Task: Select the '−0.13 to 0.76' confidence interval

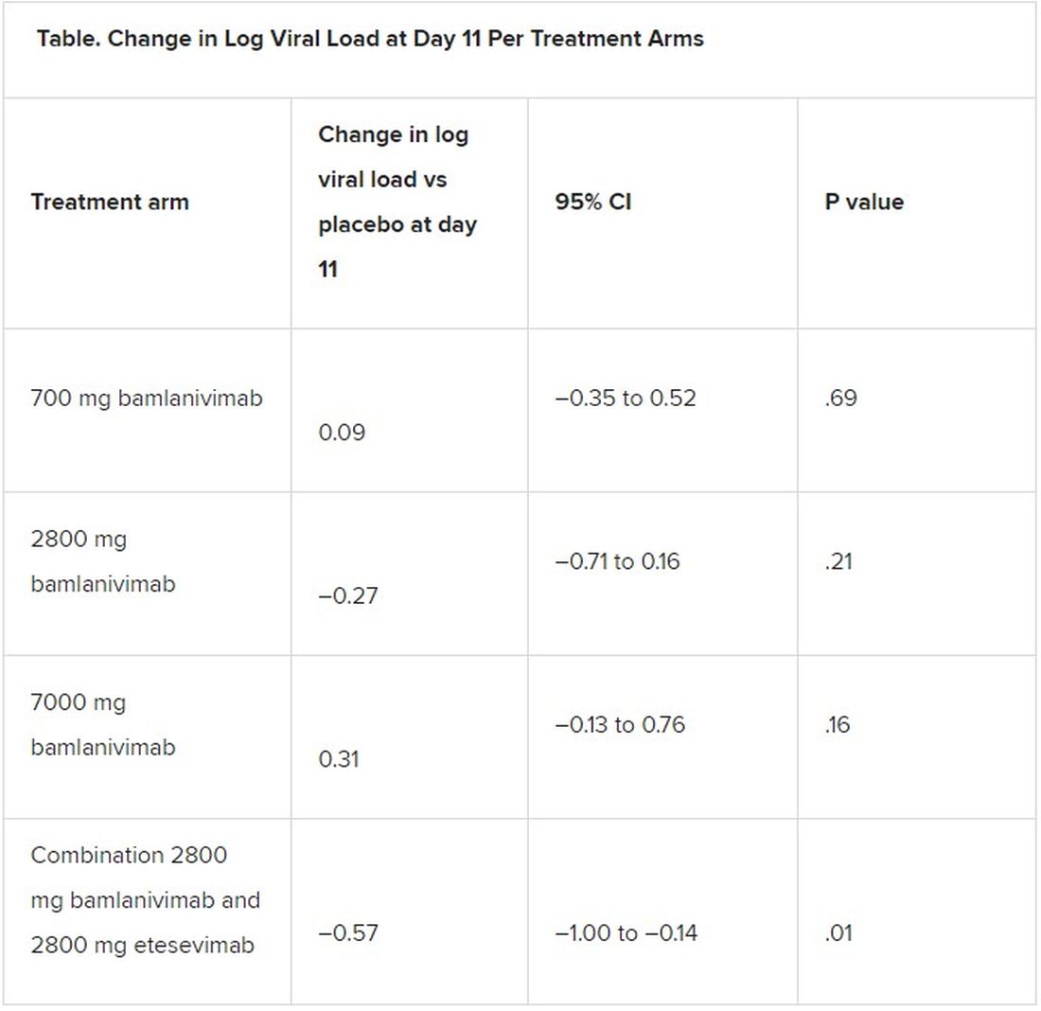Action: point(620,724)
